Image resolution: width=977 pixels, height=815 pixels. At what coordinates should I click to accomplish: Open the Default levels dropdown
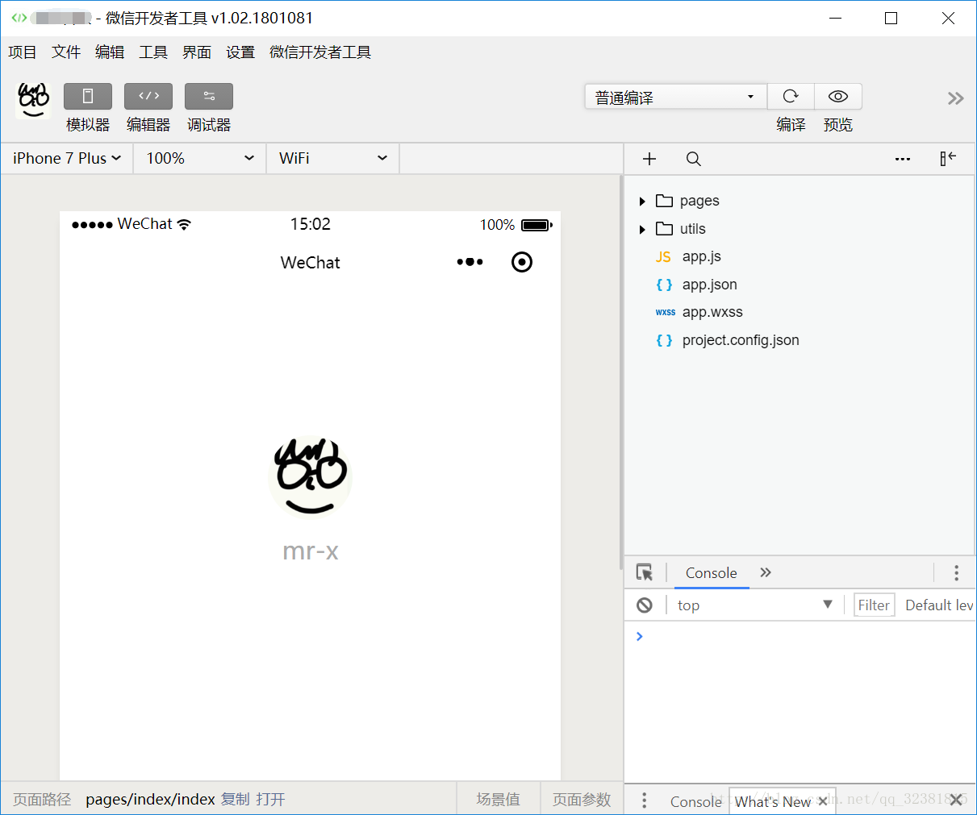[939, 605]
